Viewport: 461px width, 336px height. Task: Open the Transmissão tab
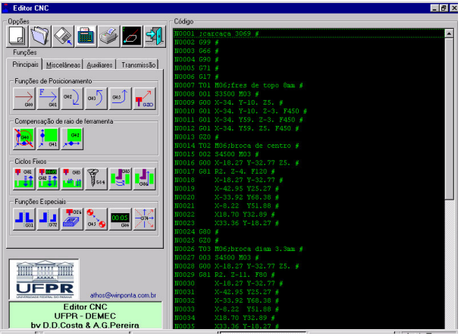(x=139, y=65)
